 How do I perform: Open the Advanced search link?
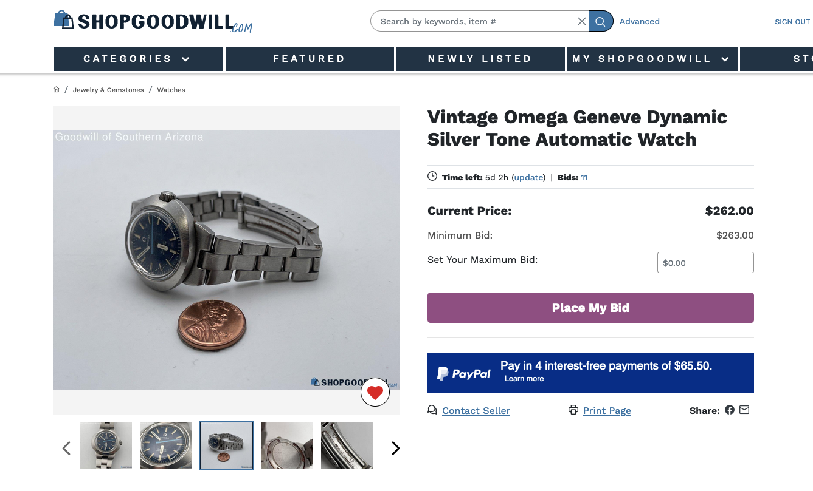point(639,22)
